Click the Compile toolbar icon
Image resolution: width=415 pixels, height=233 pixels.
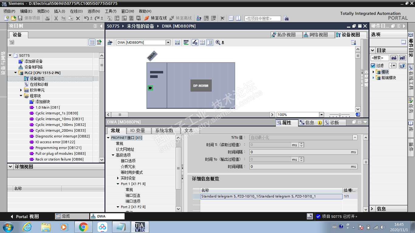109,18
